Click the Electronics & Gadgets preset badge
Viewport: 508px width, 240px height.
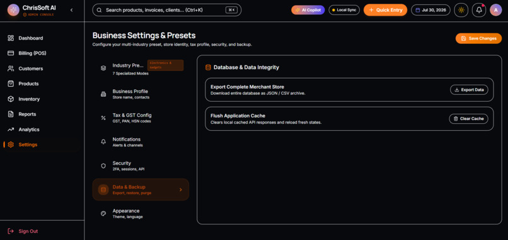click(x=165, y=65)
